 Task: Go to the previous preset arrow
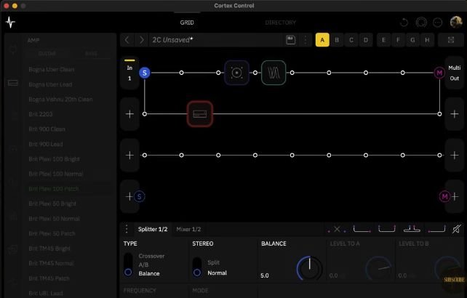[127, 40]
